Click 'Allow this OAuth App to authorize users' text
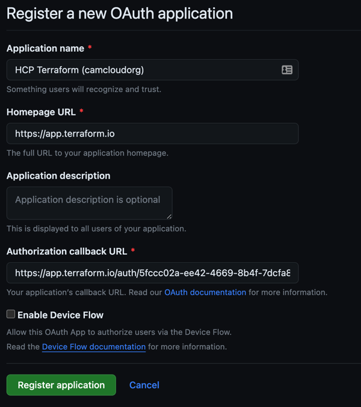 coord(119,332)
